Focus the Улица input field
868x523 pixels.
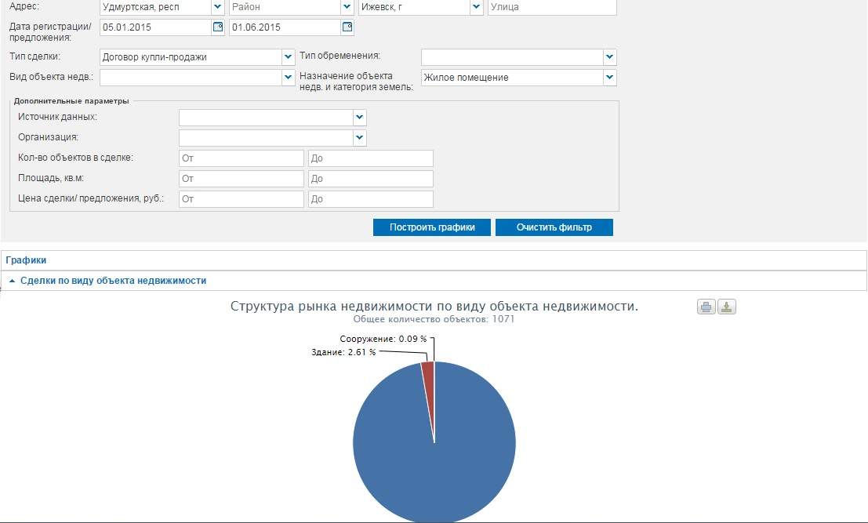[552, 7]
